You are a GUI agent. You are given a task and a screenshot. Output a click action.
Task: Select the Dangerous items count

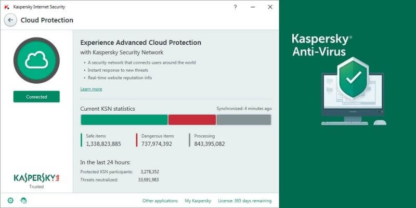point(158,144)
